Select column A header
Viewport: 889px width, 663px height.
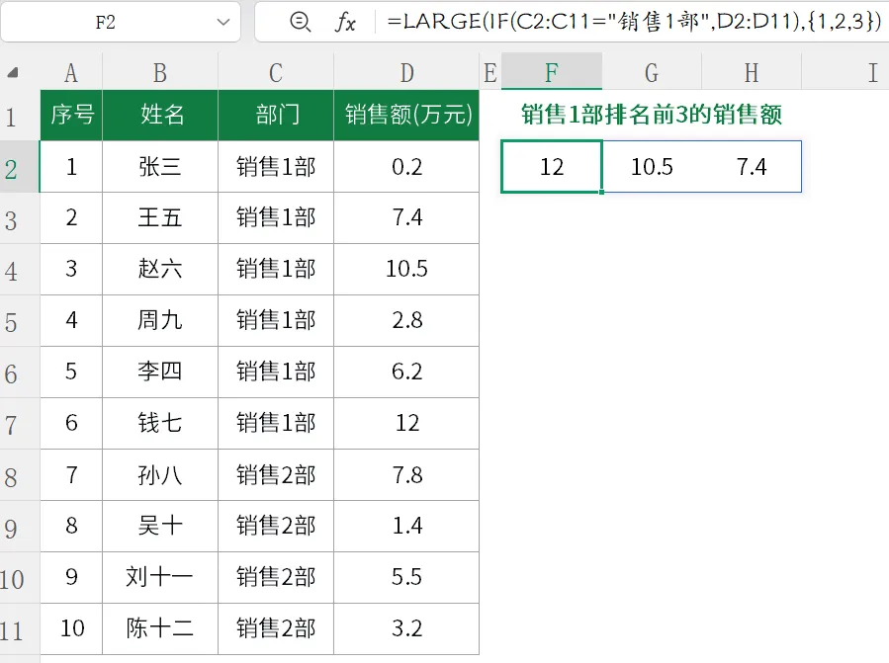(x=71, y=72)
